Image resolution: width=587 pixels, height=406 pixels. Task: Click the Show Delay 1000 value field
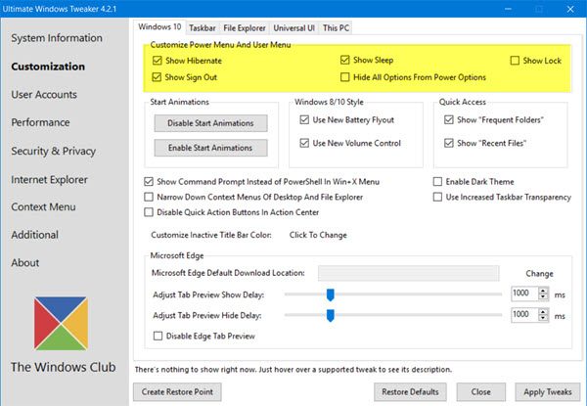(524, 293)
